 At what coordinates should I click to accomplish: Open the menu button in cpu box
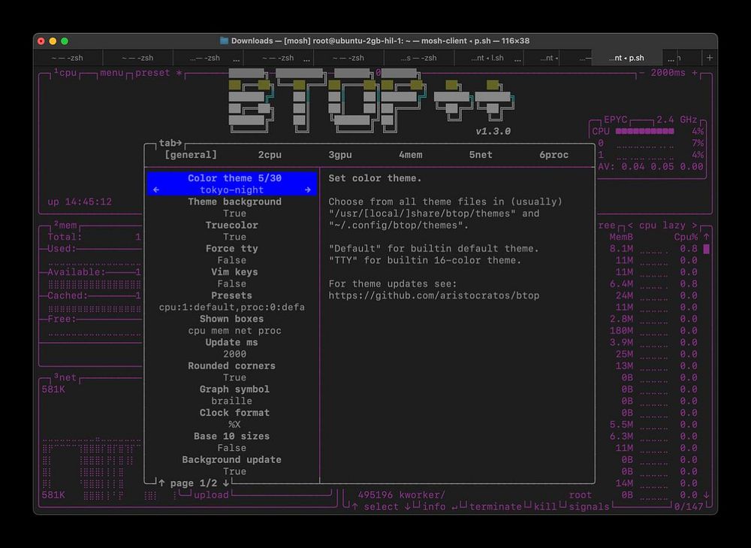pos(112,73)
